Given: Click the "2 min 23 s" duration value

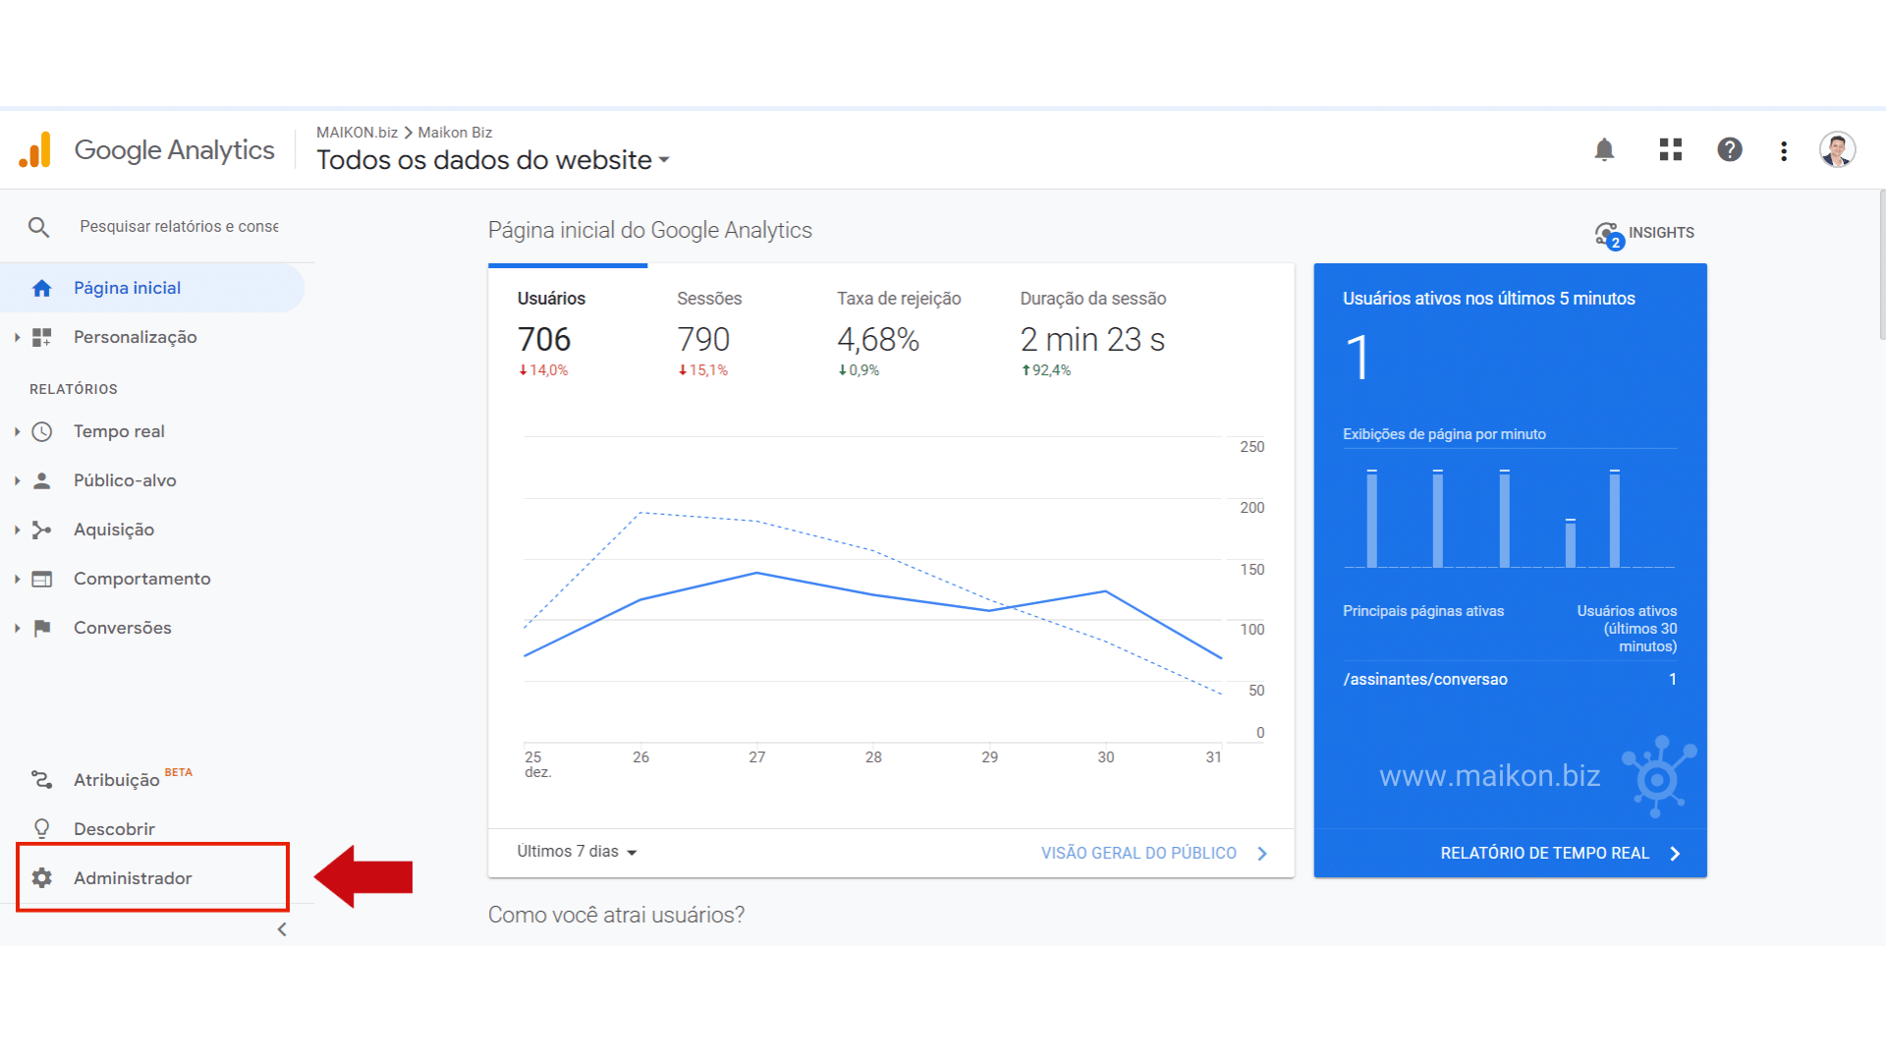Looking at the screenshot, I should pos(1092,340).
